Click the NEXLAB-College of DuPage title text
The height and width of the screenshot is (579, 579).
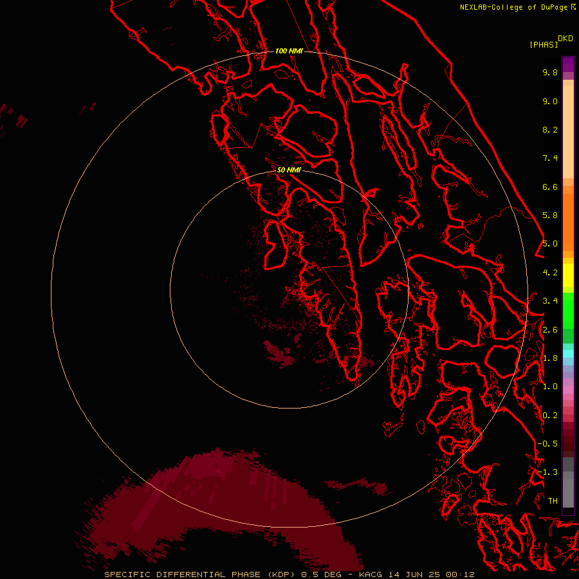click(x=513, y=7)
